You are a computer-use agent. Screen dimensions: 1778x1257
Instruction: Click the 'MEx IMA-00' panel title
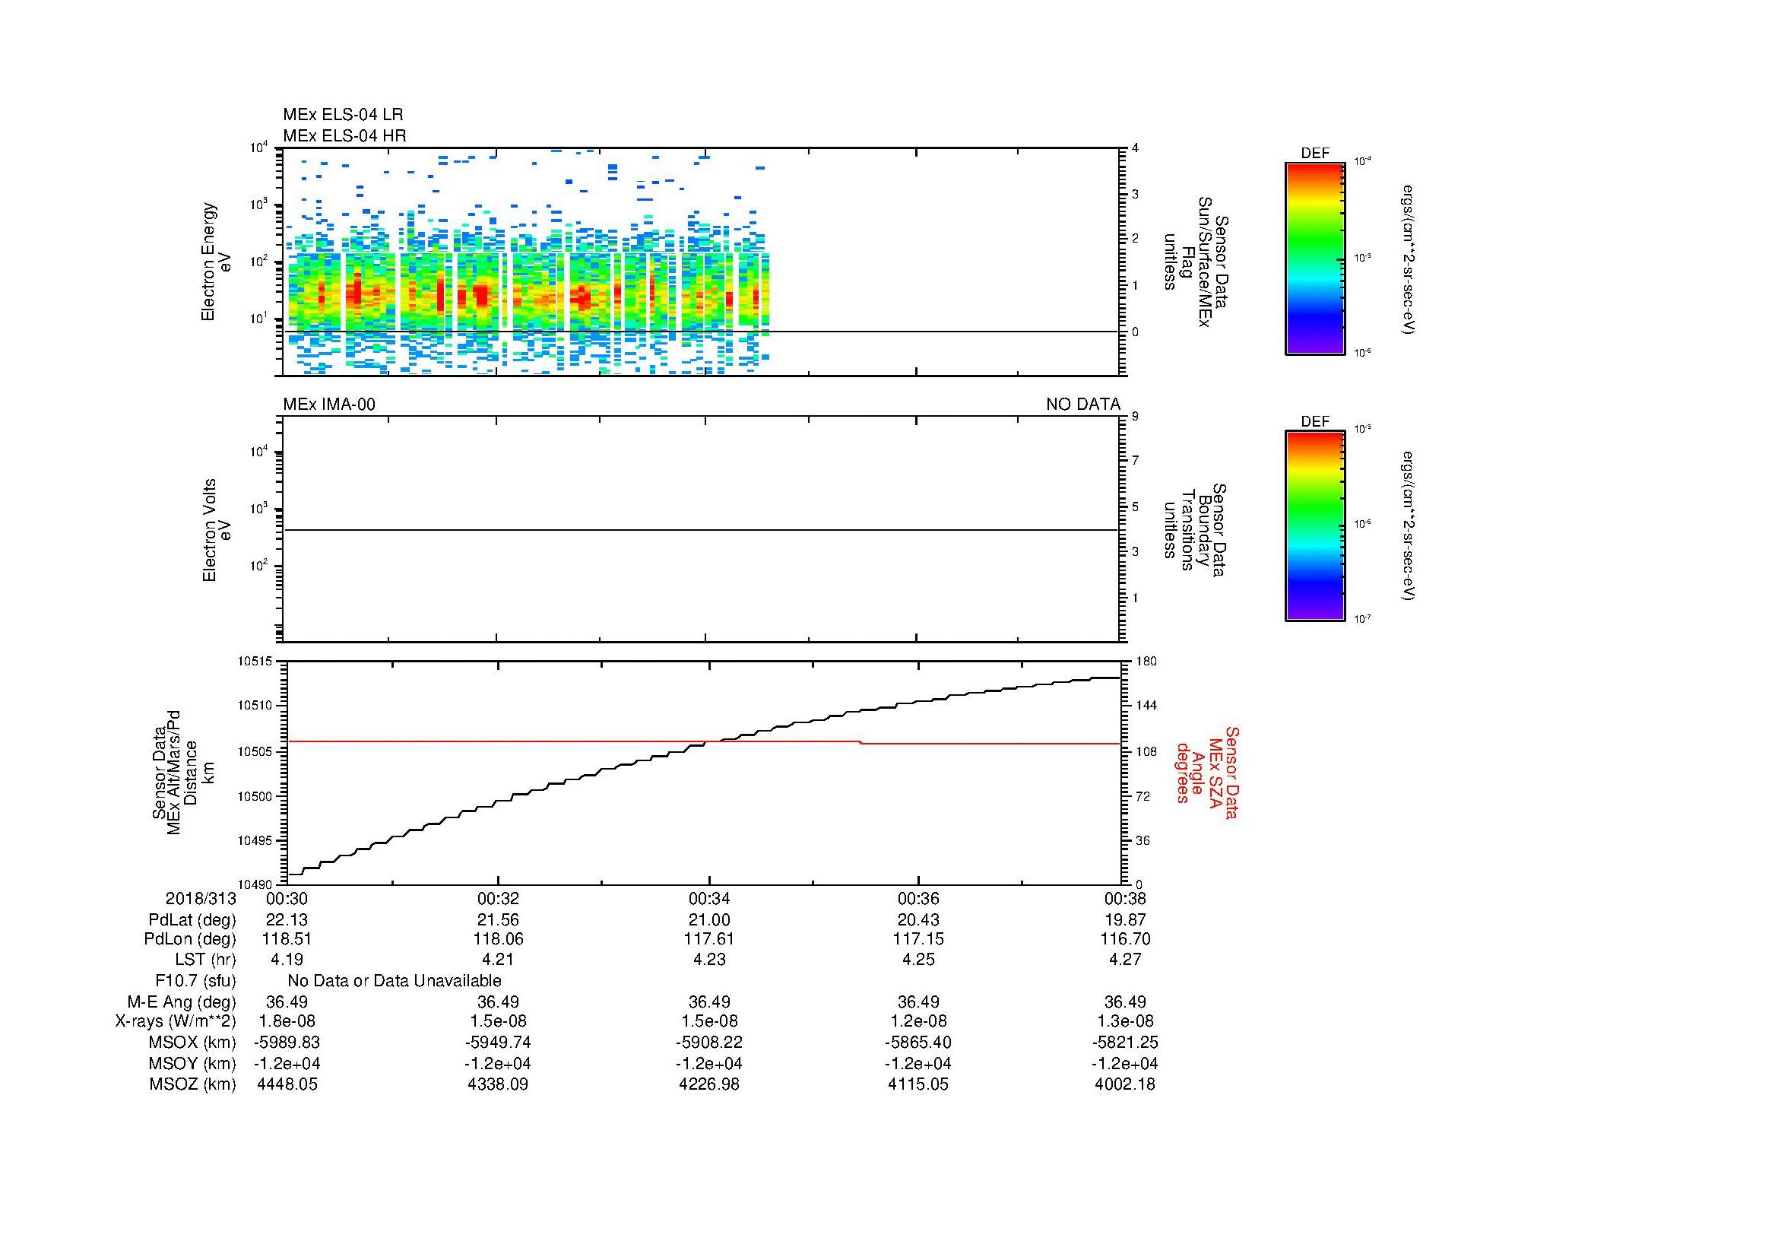click(x=329, y=405)
